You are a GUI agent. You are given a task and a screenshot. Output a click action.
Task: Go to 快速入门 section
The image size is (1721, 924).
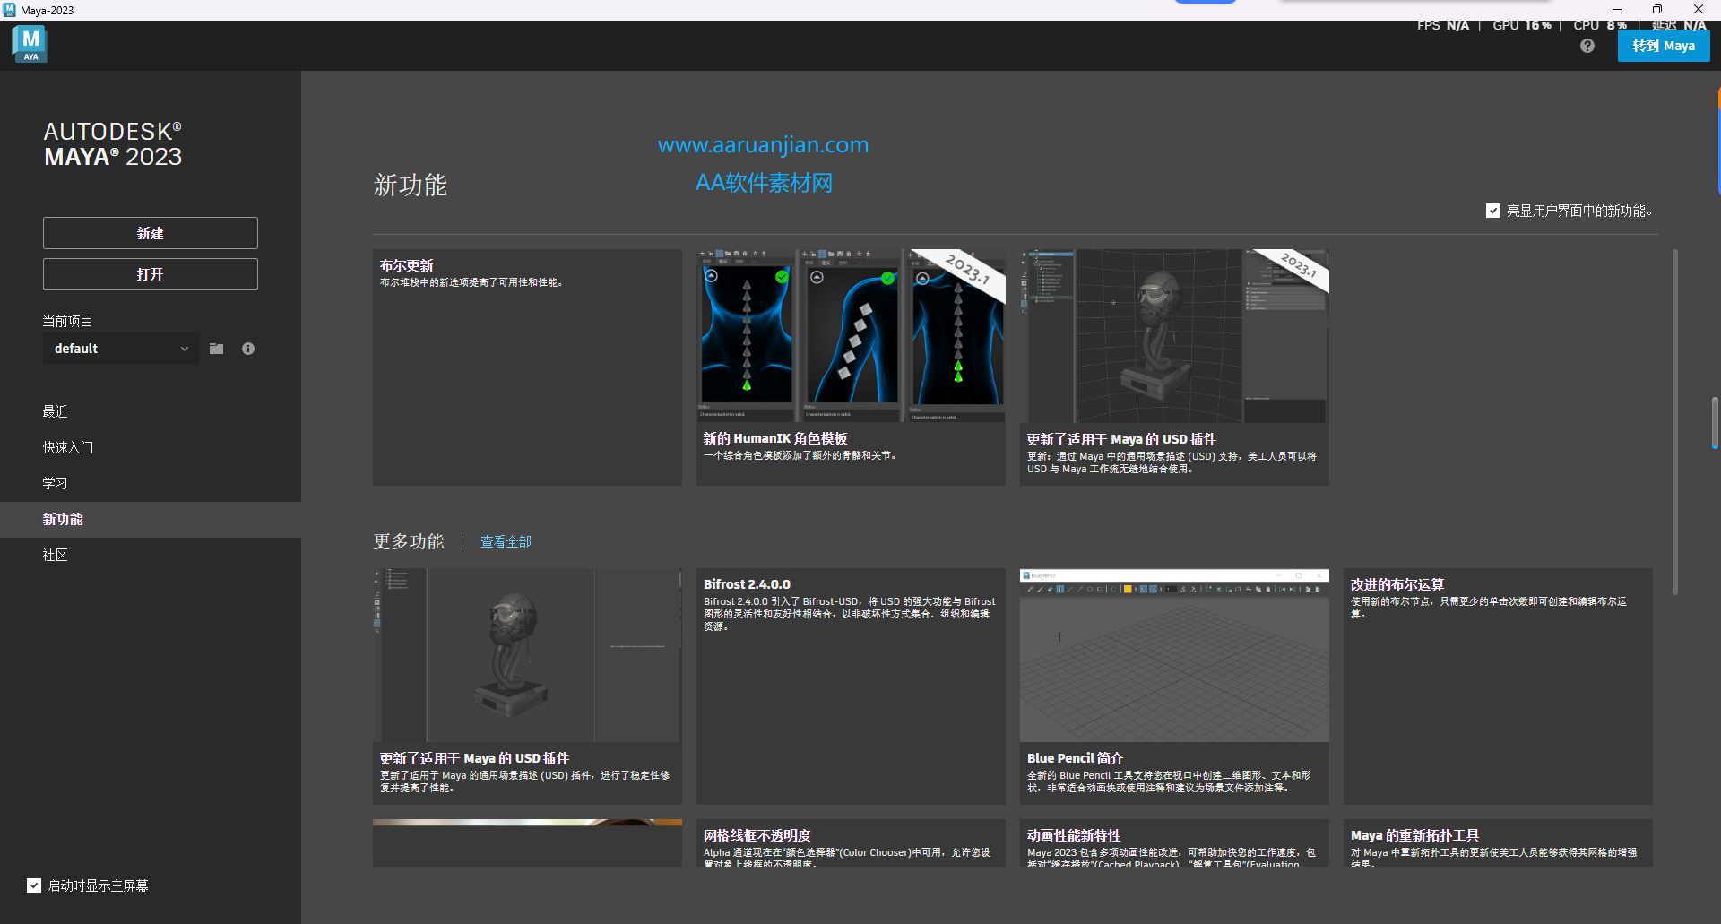(x=68, y=447)
